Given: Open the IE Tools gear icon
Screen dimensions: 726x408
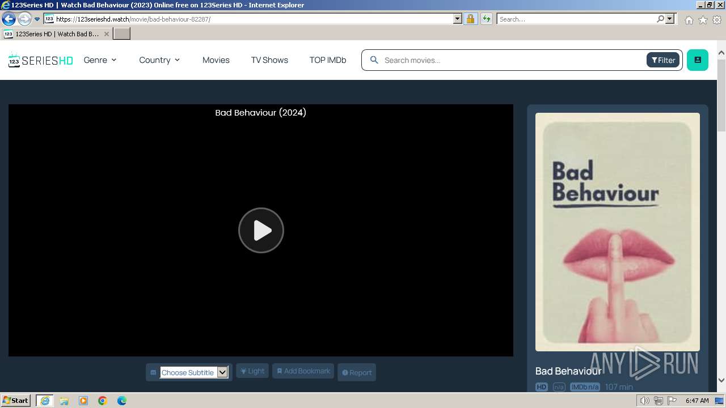Looking at the screenshot, I should [x=717, y=20].
